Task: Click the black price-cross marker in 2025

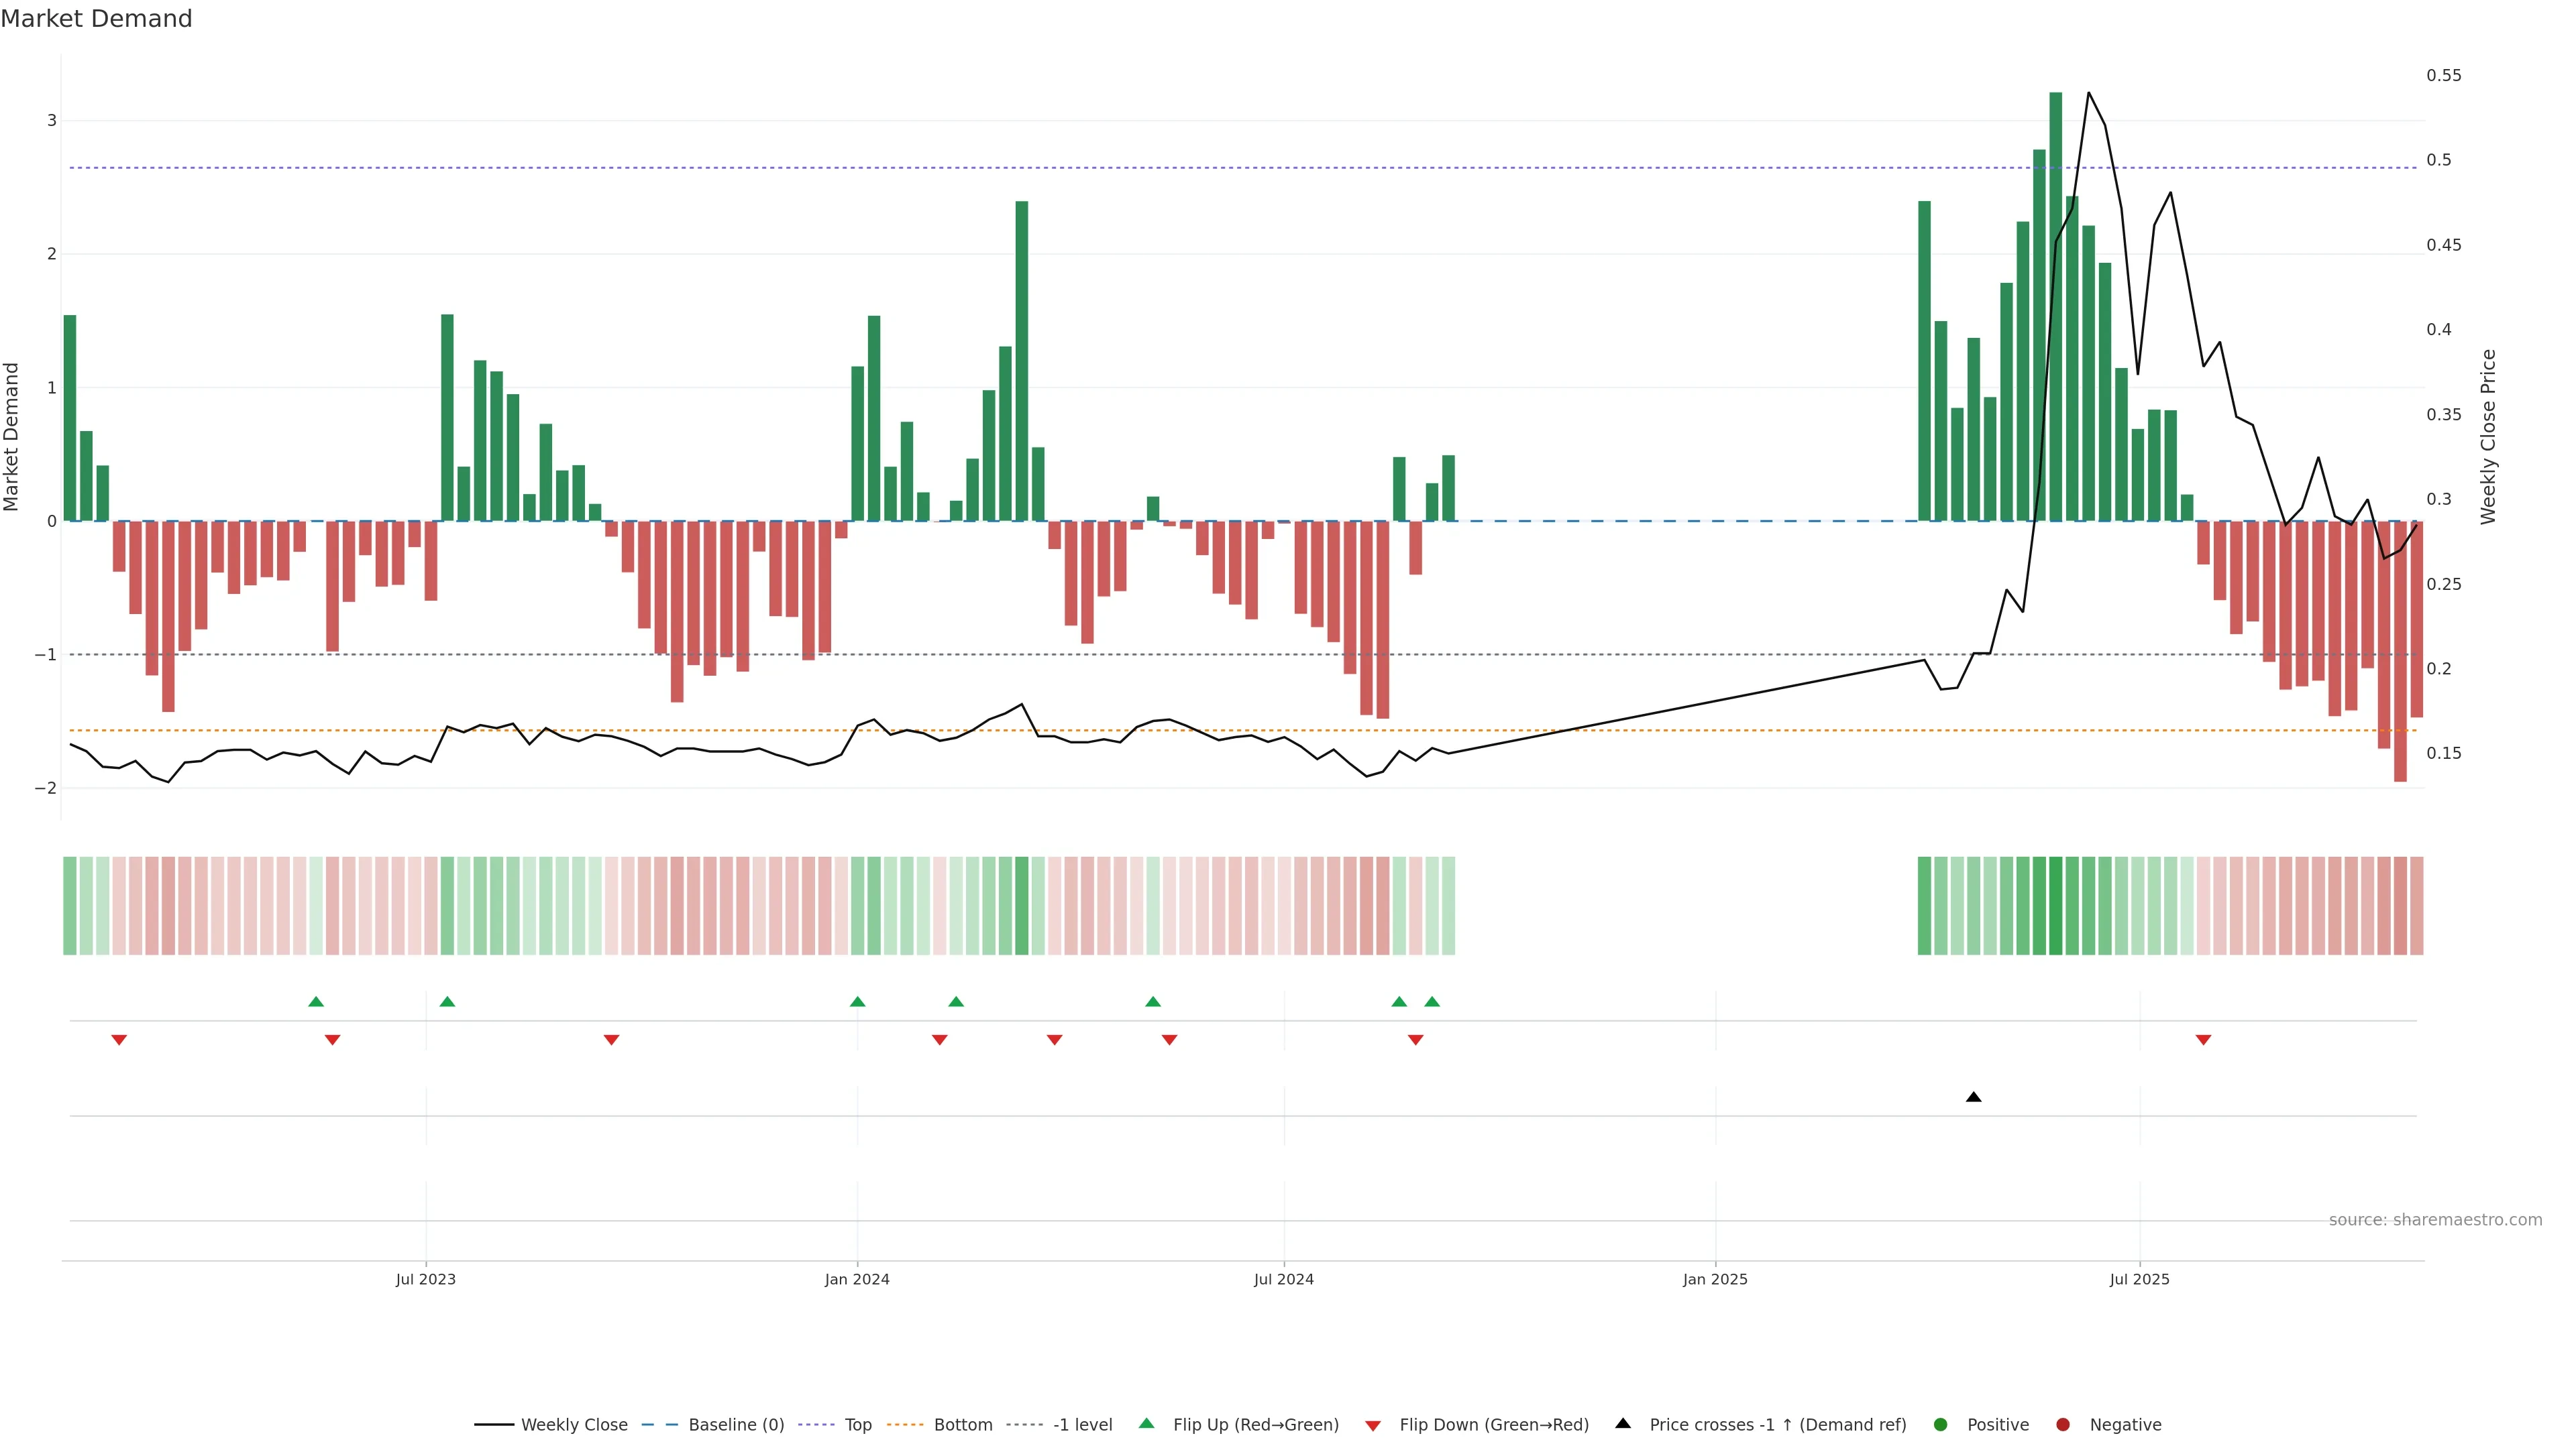Action: tap(1973, 1097)
